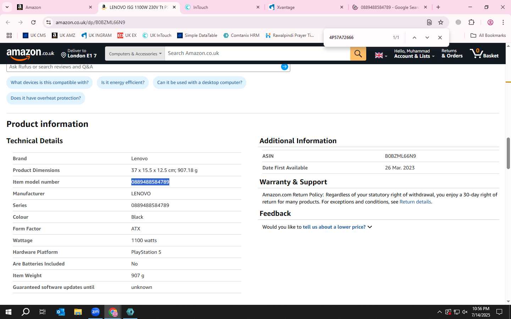
Task: Click the address bar URL
Action: click(x=90, y=22)
